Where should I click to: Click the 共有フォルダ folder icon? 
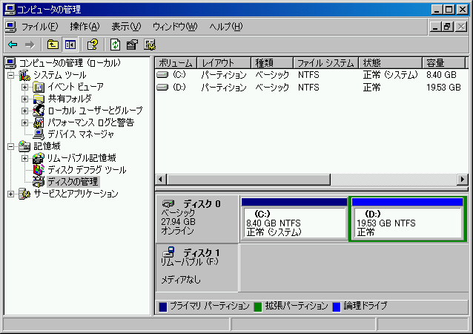click(39, 99)
